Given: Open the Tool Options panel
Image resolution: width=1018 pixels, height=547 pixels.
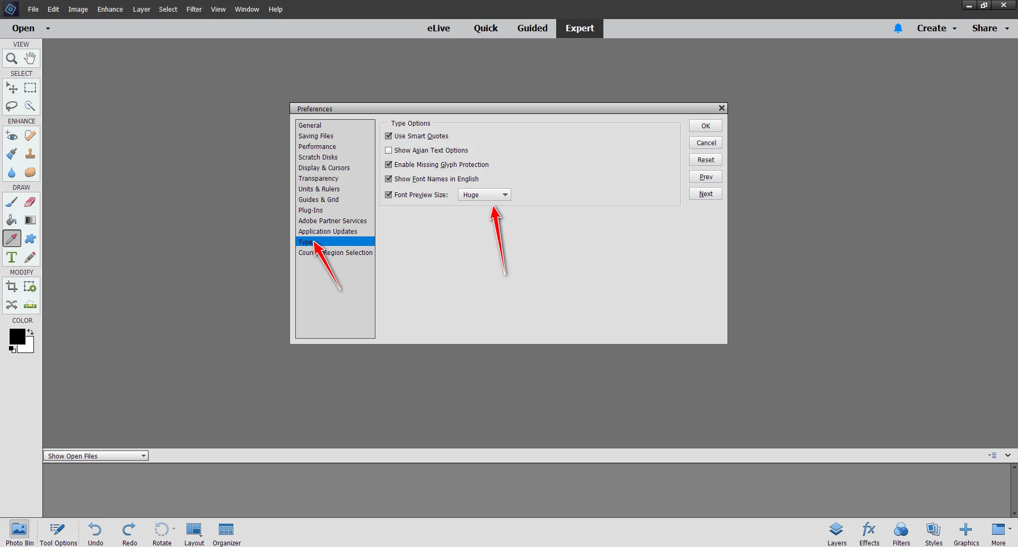Looking at the screenshot, I should pyautogui.click(x=58, y=533).
